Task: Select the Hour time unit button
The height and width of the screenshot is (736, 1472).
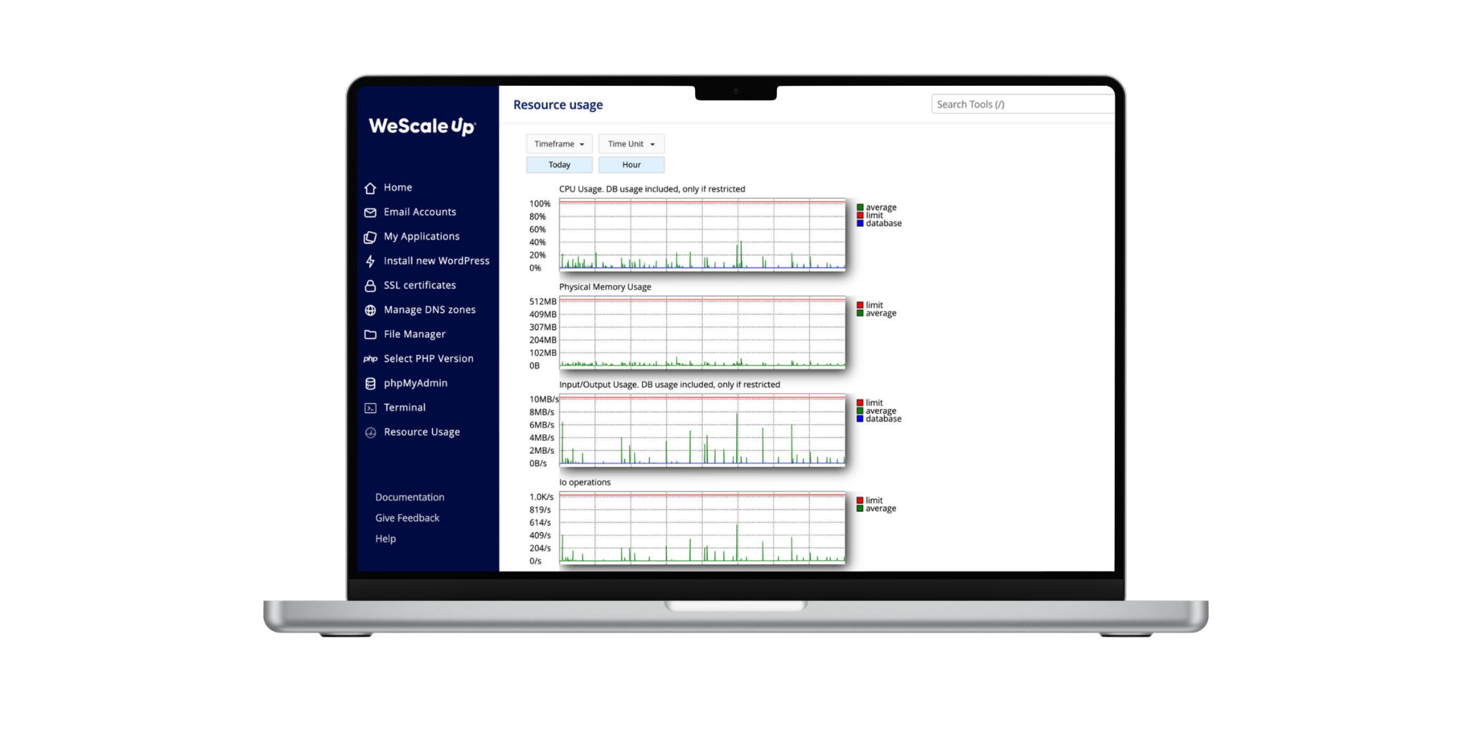Action: click(x=631, y=165)
